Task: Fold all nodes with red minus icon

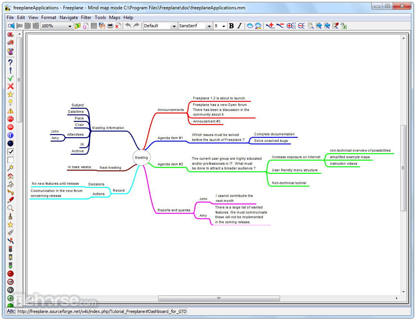Action: (301, 26)
